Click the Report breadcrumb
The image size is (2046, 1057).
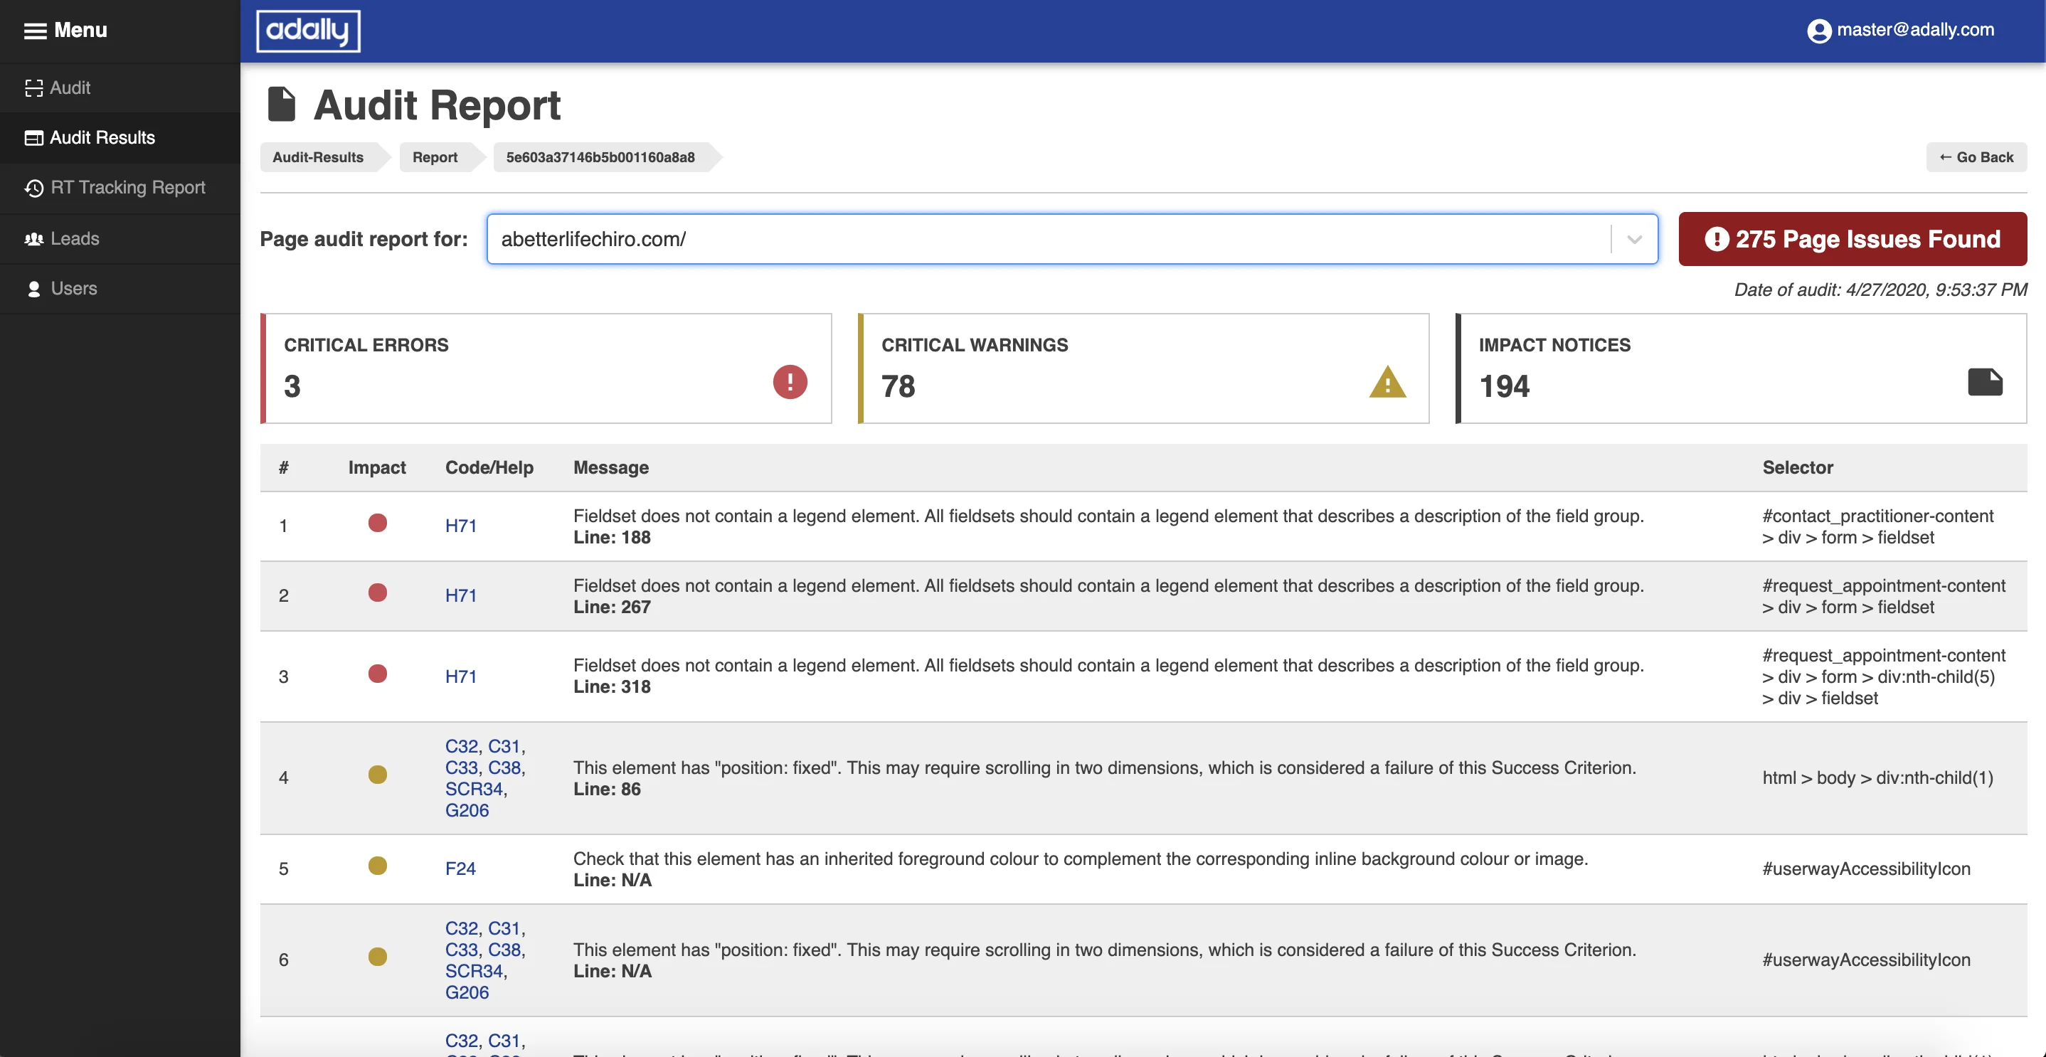435,157
